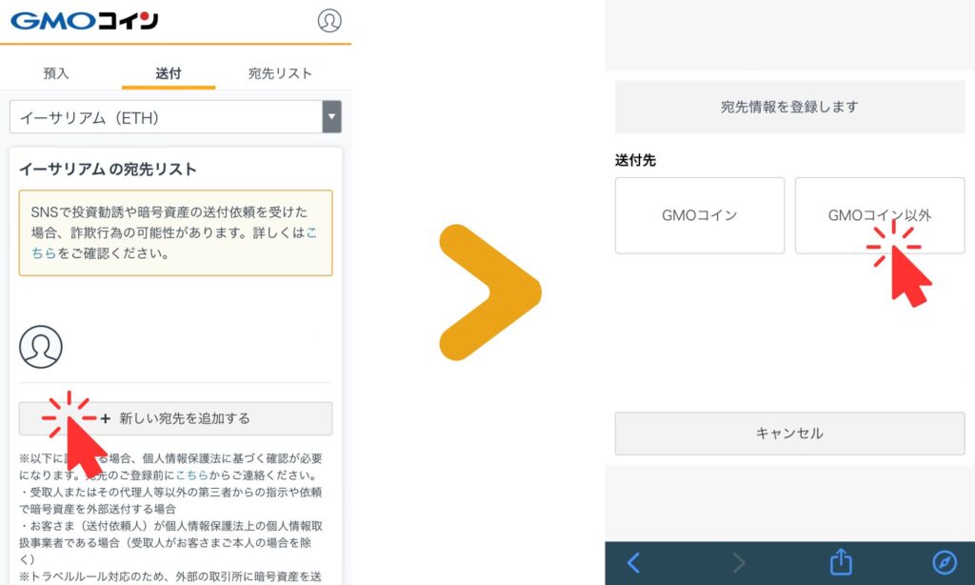This screenshot has width=975, height=585.
Task: Tap the compass icon in browser toolbar
Action: pos(945,562)
